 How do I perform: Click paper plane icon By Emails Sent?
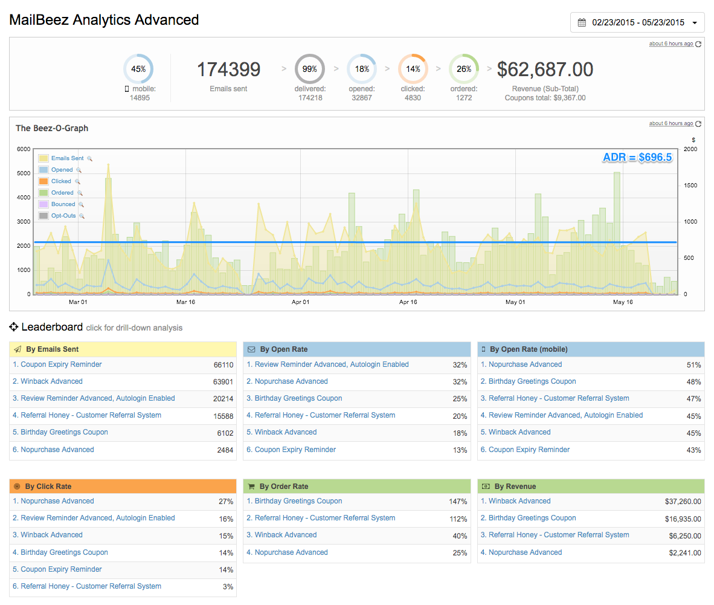18,349
